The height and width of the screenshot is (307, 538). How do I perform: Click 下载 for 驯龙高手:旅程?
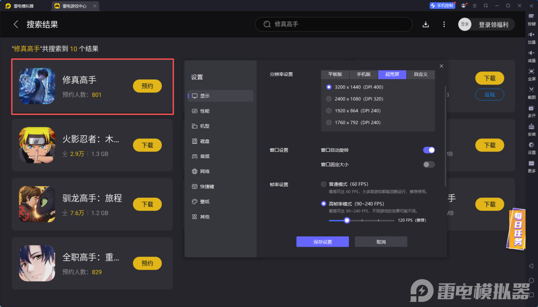point(147,204)
